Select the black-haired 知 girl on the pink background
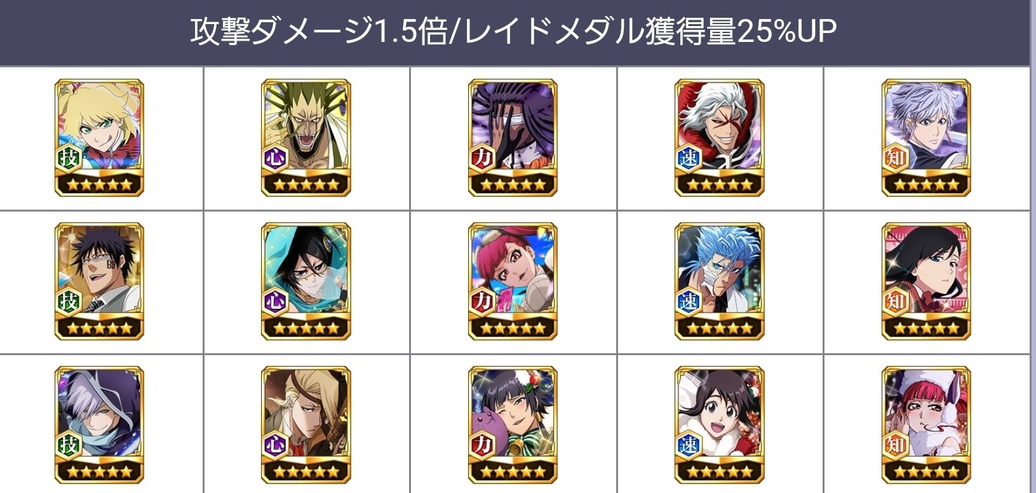 (x=926, y=281)
